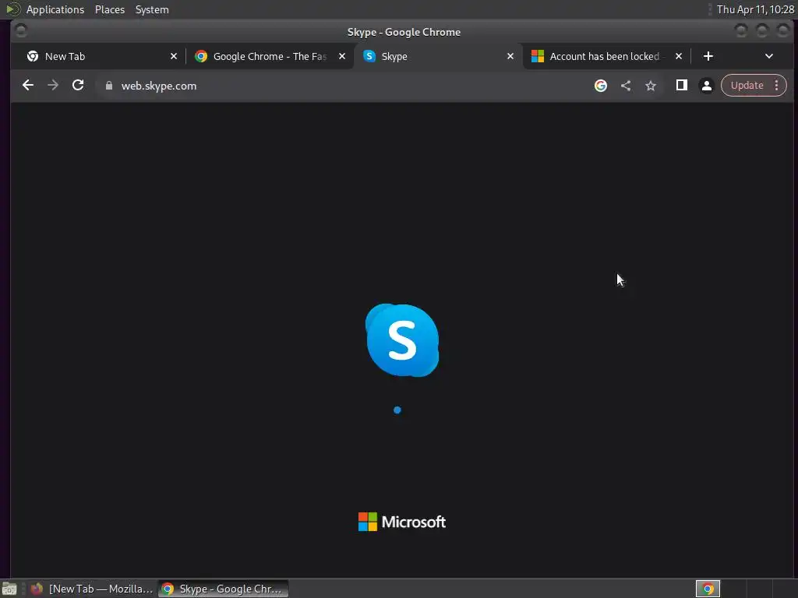Switch to the Google Chrome - The Fas tab

coord(270,56)
